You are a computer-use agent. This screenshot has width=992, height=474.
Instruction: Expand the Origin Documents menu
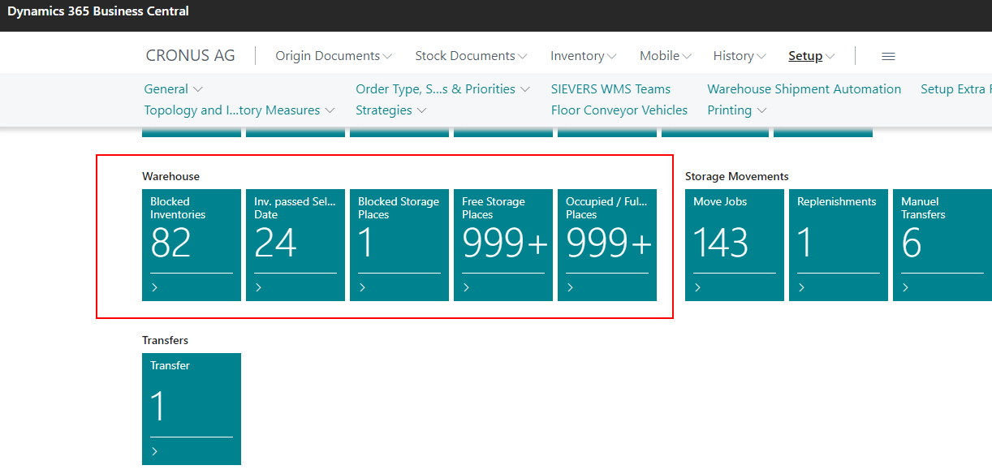(x=334, y=56)
